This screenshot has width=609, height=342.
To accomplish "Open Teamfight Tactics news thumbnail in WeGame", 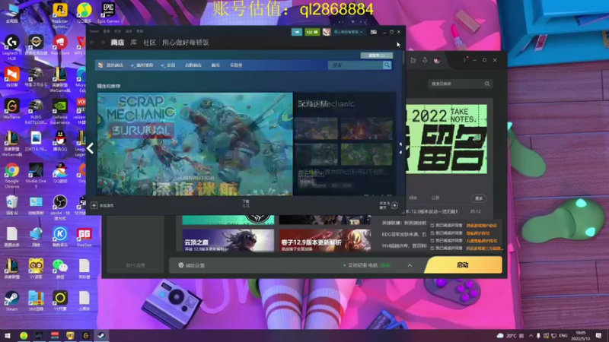I will tap(228, 240).
